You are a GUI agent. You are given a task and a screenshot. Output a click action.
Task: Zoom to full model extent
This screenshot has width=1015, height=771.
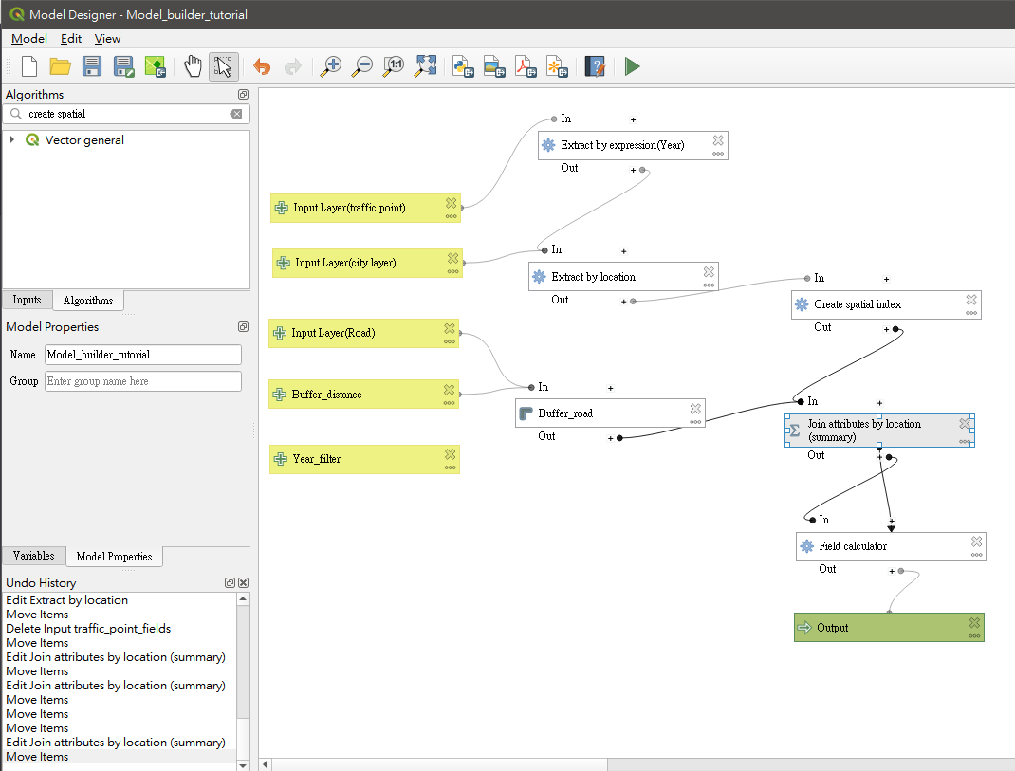[425, 66]
